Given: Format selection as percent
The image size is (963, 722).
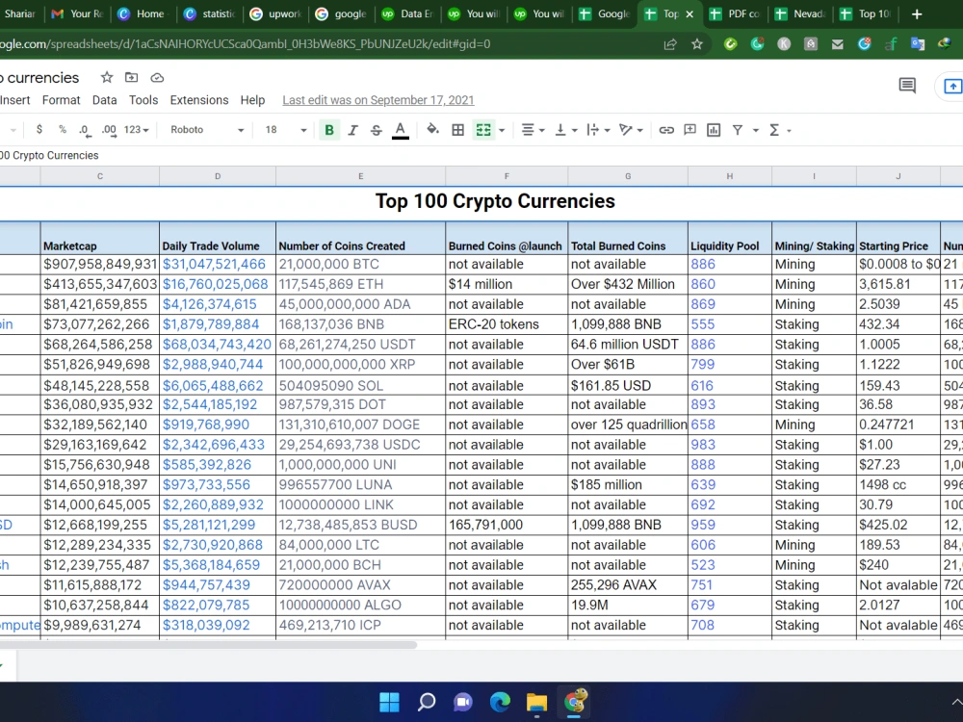Looking at the screenshot, I should point(62,130).
